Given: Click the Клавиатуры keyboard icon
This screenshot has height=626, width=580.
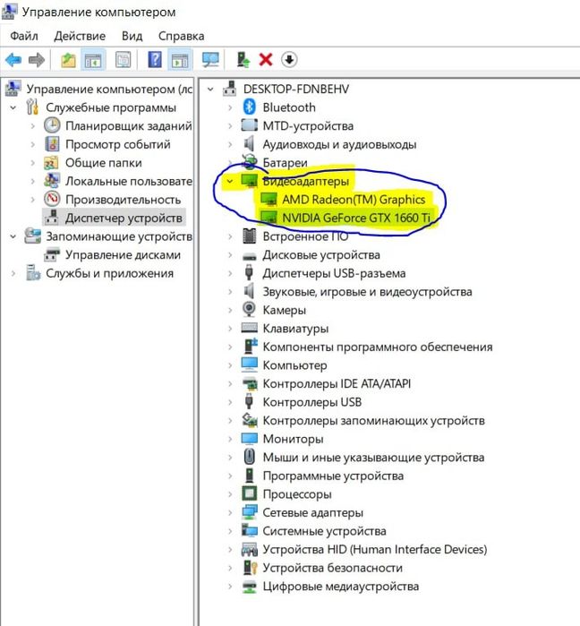Looking at the screenshot, I should pyautogui.click(x=250, y=328).
